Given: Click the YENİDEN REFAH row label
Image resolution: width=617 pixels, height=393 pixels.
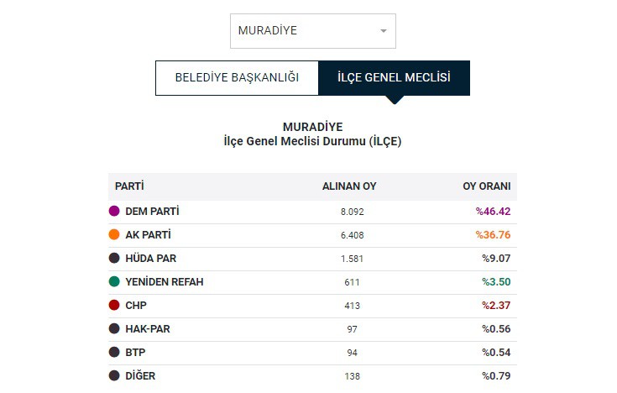Looking at the screenshot, I should click(x=165, y=282).
